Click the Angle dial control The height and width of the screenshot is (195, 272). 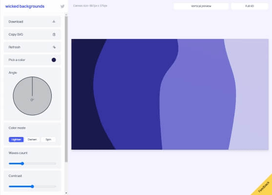(32, 96)
